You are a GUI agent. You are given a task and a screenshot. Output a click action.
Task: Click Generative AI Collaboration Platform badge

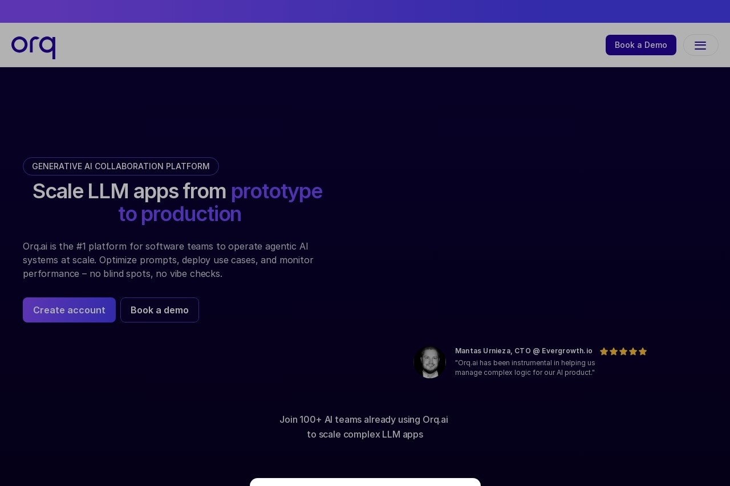coord(121,166)
